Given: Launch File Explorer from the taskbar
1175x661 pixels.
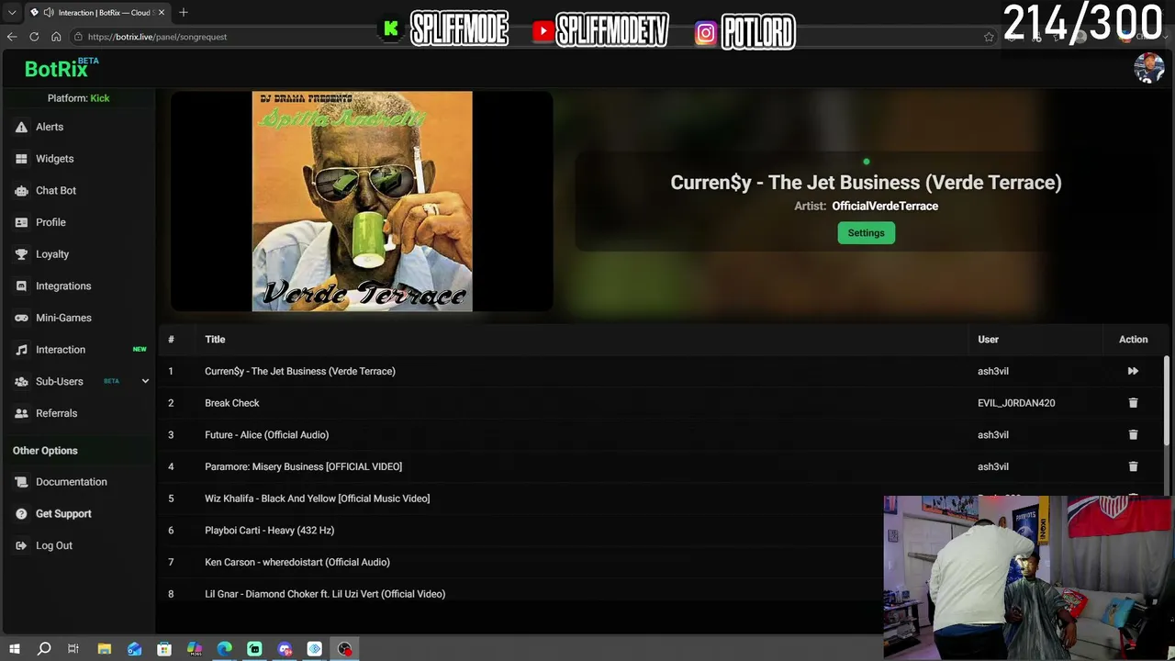Looking at the screenshot, I should pos(104,649).
